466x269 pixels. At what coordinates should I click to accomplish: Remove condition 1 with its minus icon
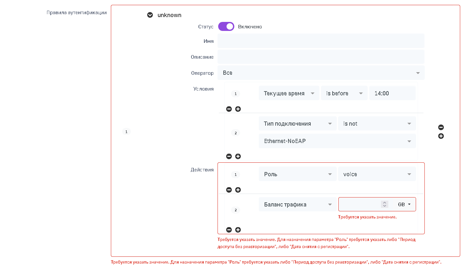click(x=229, y=109)
